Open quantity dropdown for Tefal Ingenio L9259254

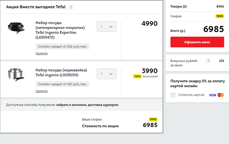106,74
